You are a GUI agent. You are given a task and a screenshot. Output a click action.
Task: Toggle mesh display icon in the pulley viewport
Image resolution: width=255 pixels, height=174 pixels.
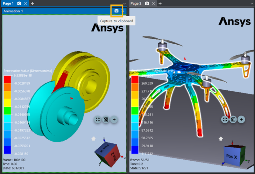(106, 120)
